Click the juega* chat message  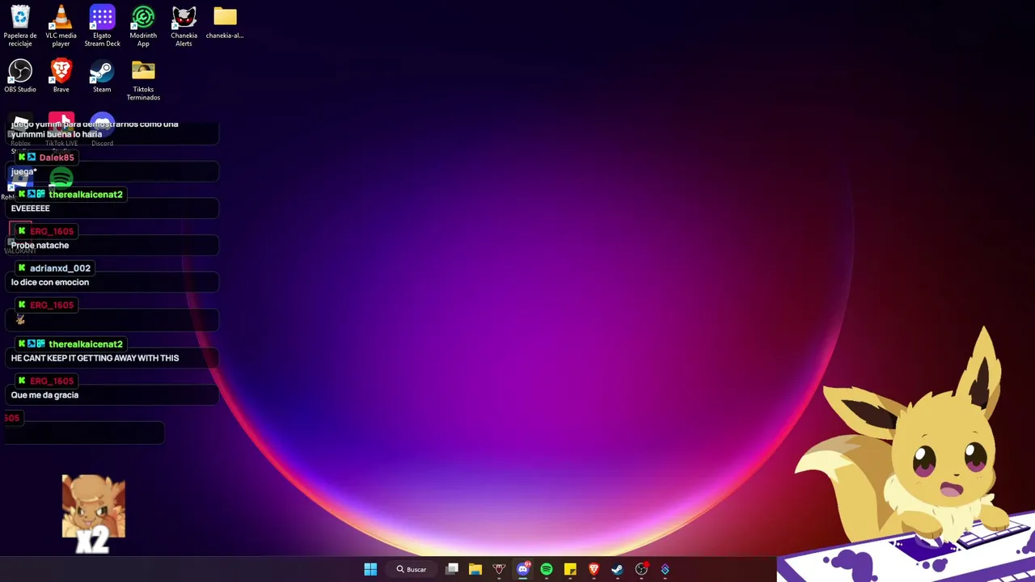pyautogui.click(x=23, y=171)
